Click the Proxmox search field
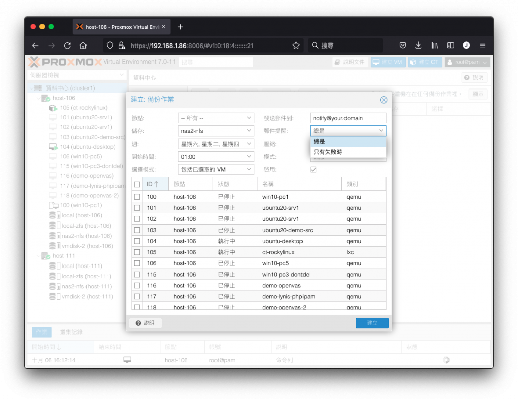Image resolution: width=518 pixels, height=401 pixels. tap(216, 62)
